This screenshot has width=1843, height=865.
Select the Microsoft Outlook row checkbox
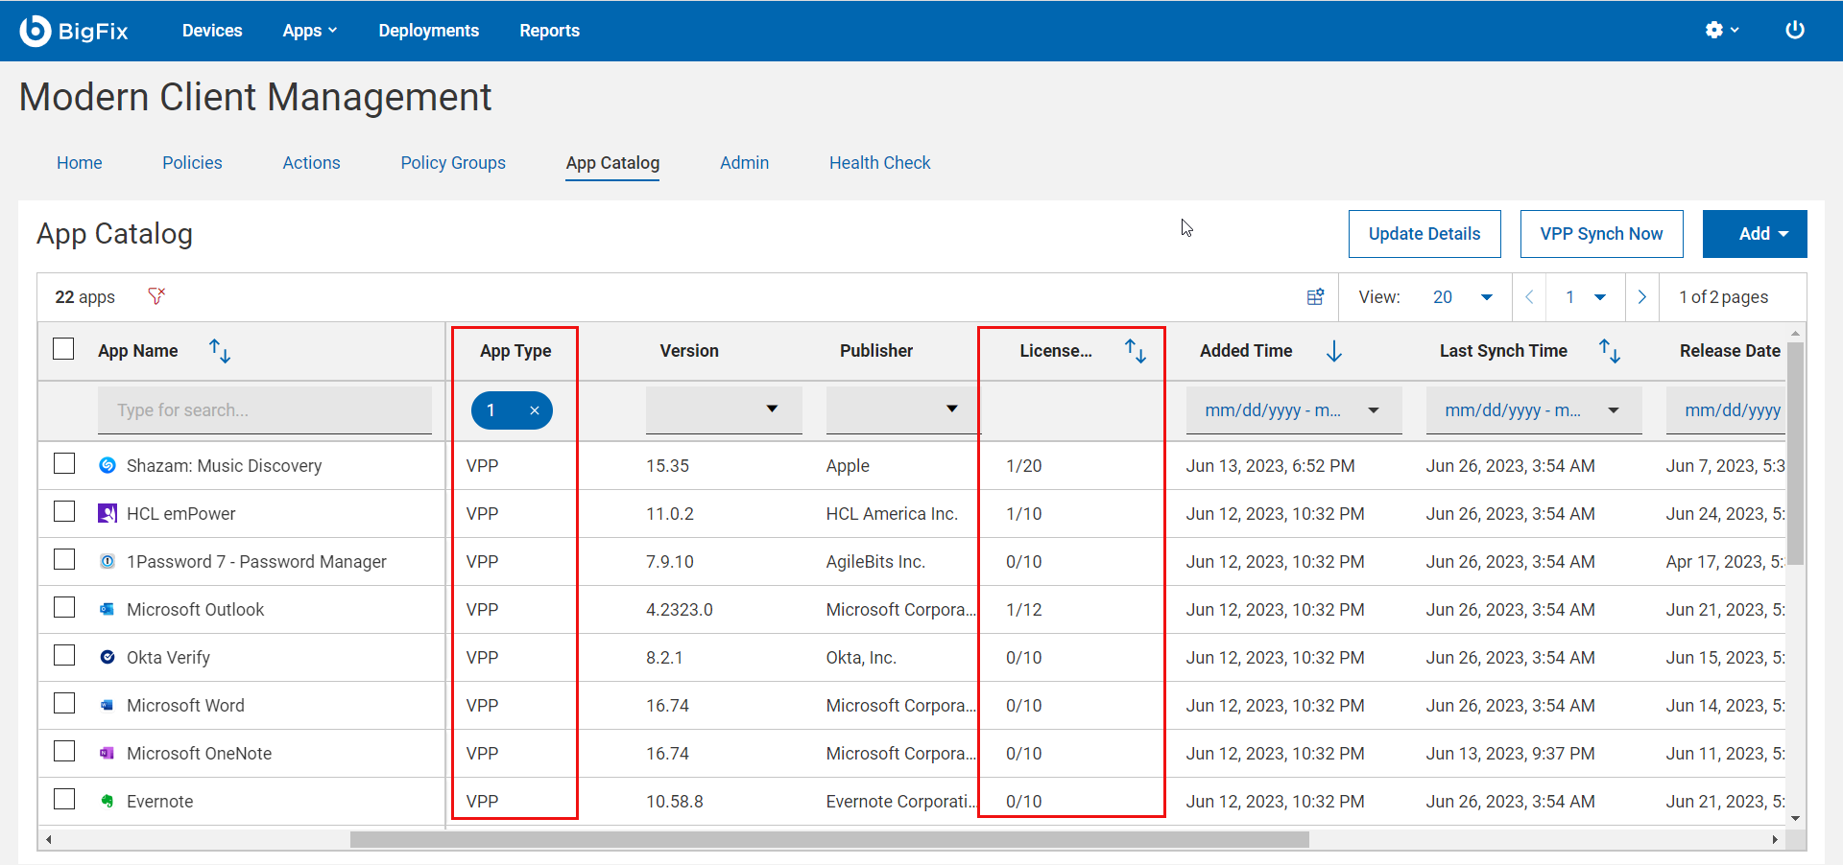point(64,608)
